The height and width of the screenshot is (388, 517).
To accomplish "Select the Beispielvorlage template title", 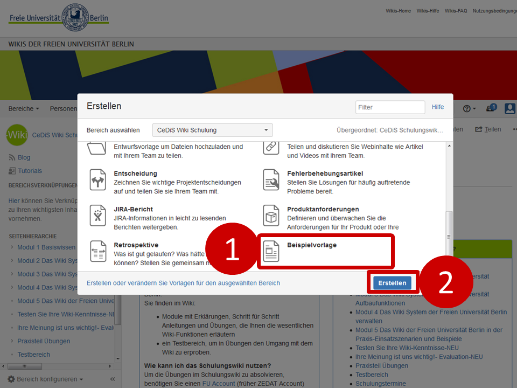I will [312, 245].
